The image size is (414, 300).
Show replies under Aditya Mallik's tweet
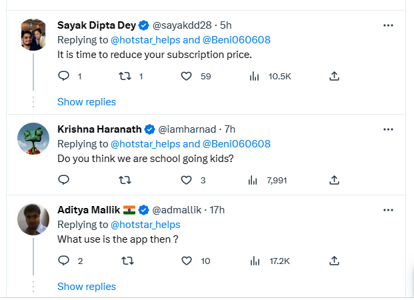click(87, 287)
